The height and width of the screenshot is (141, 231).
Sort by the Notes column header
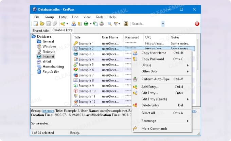182,37
